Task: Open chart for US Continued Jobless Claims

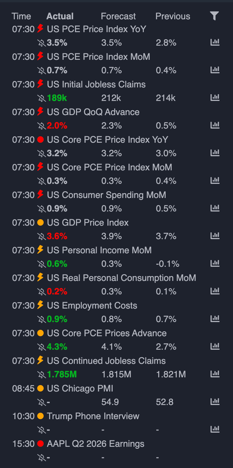Action: (x=215, y=374)
